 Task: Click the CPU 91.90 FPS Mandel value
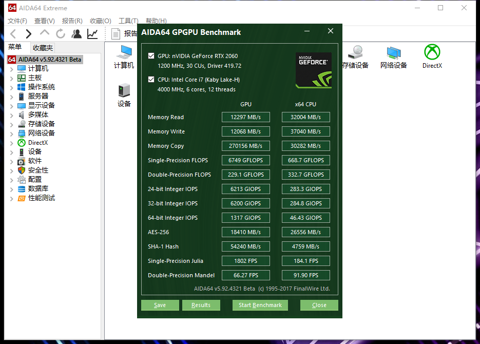pos(306,275)
